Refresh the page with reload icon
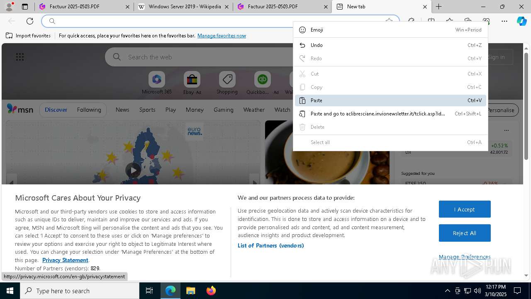 [x=30, y=21]
